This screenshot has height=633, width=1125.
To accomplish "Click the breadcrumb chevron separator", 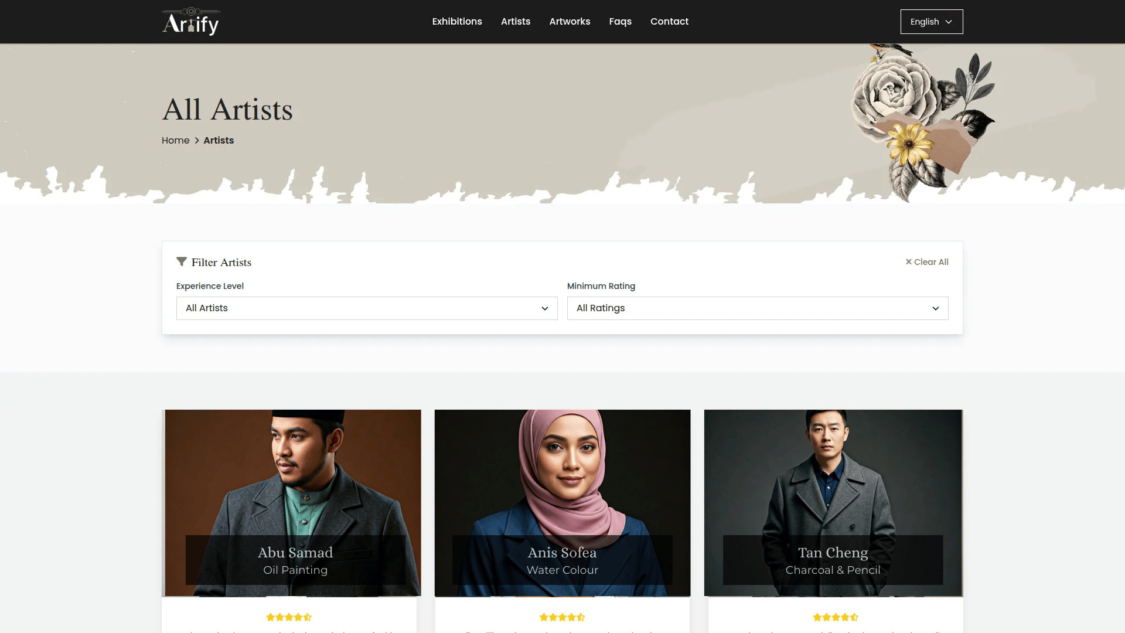I will [197, 141].
